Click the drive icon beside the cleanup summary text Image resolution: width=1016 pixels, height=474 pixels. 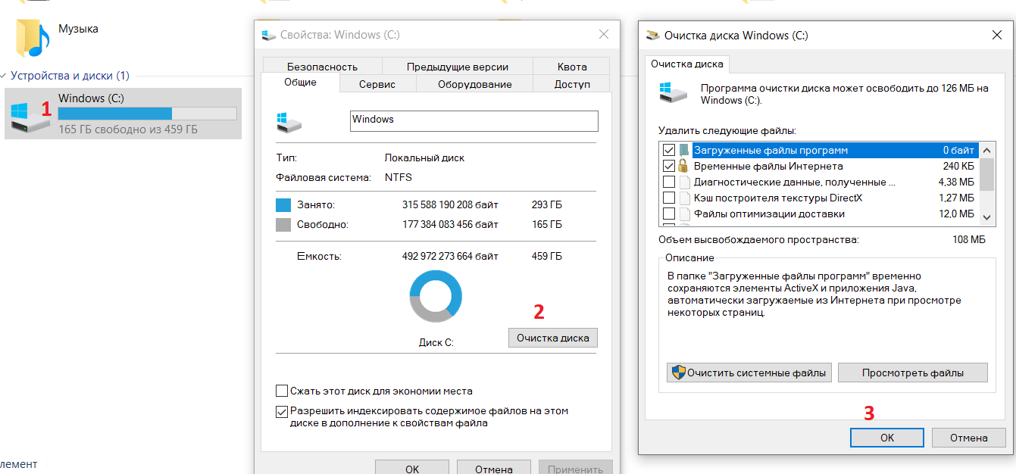(x=674, y=93)
